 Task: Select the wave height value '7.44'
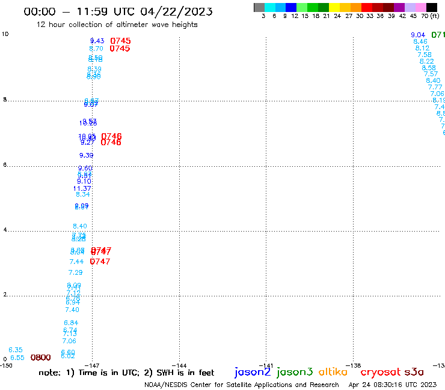tap(76, 262)
